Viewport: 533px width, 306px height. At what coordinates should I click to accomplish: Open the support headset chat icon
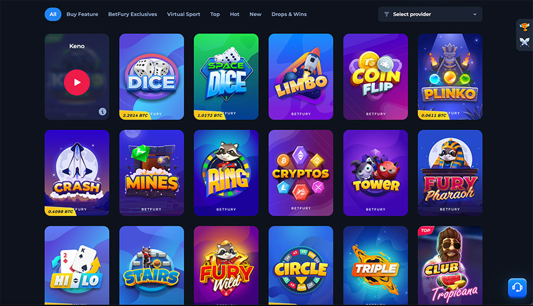[x=517, y=288]
